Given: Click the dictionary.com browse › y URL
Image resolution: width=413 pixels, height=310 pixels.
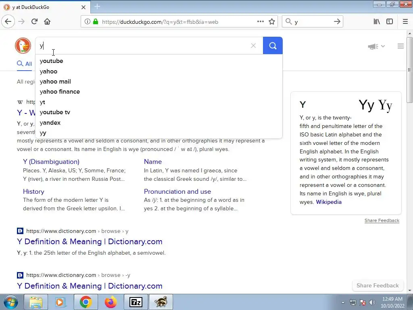Looking at the screenshot, I should [77, 231].
